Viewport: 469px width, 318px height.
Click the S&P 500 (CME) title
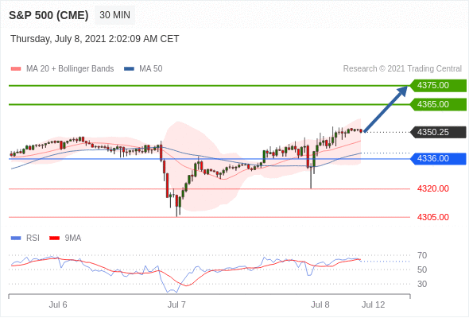pos(48,15)
